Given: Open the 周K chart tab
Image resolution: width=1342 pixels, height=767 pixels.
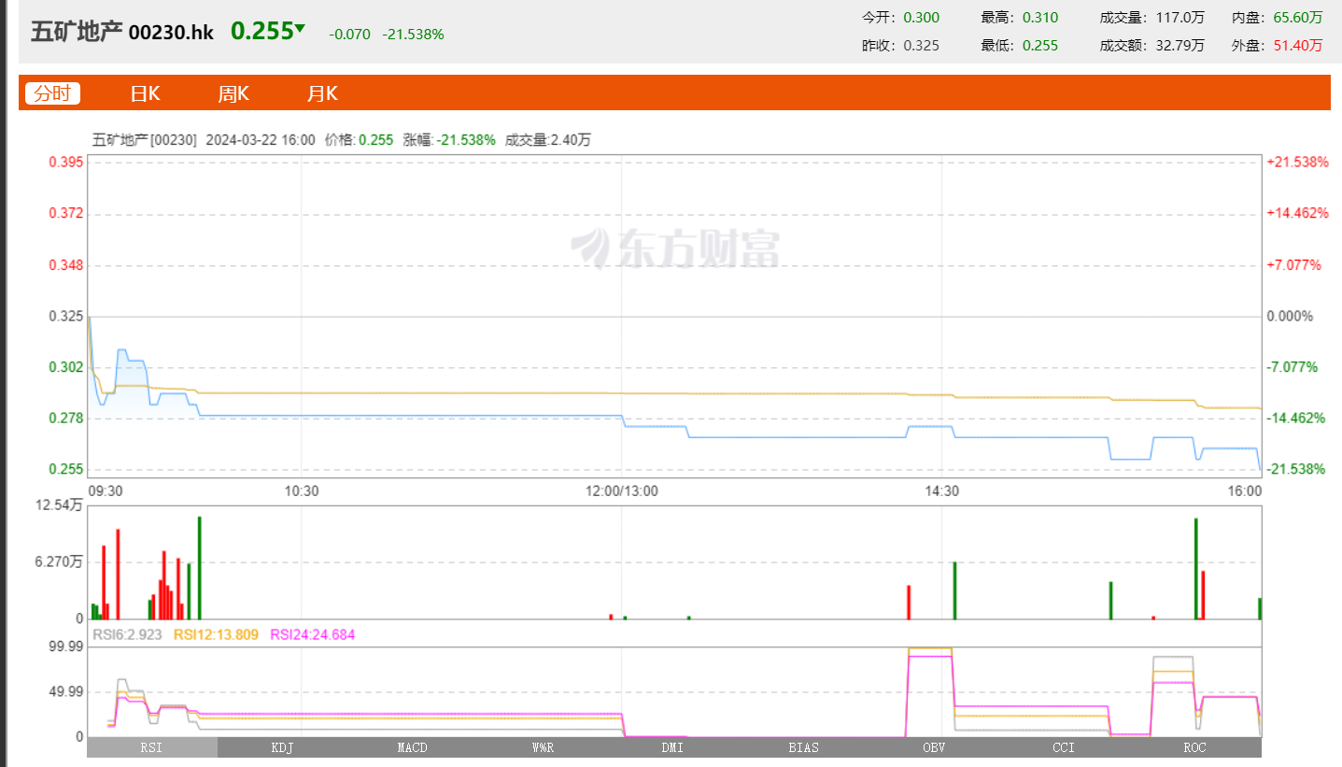Looking at the screenshot, I should point(233,93).
